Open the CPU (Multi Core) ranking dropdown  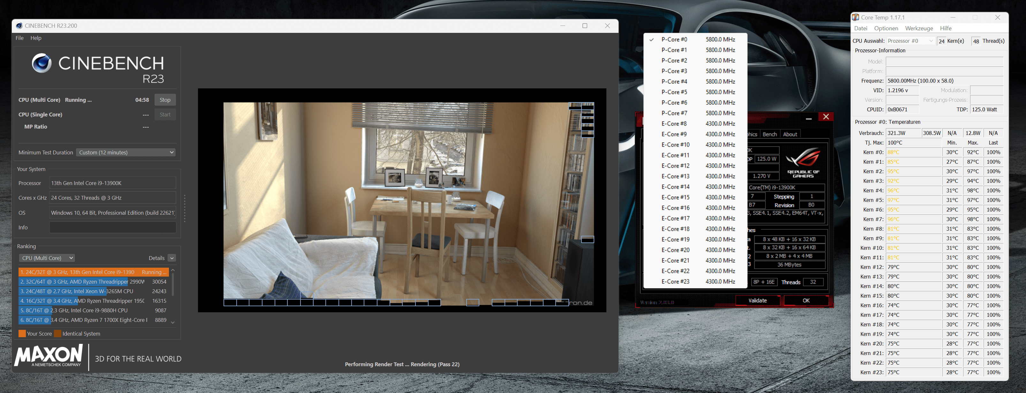[47, 258]
